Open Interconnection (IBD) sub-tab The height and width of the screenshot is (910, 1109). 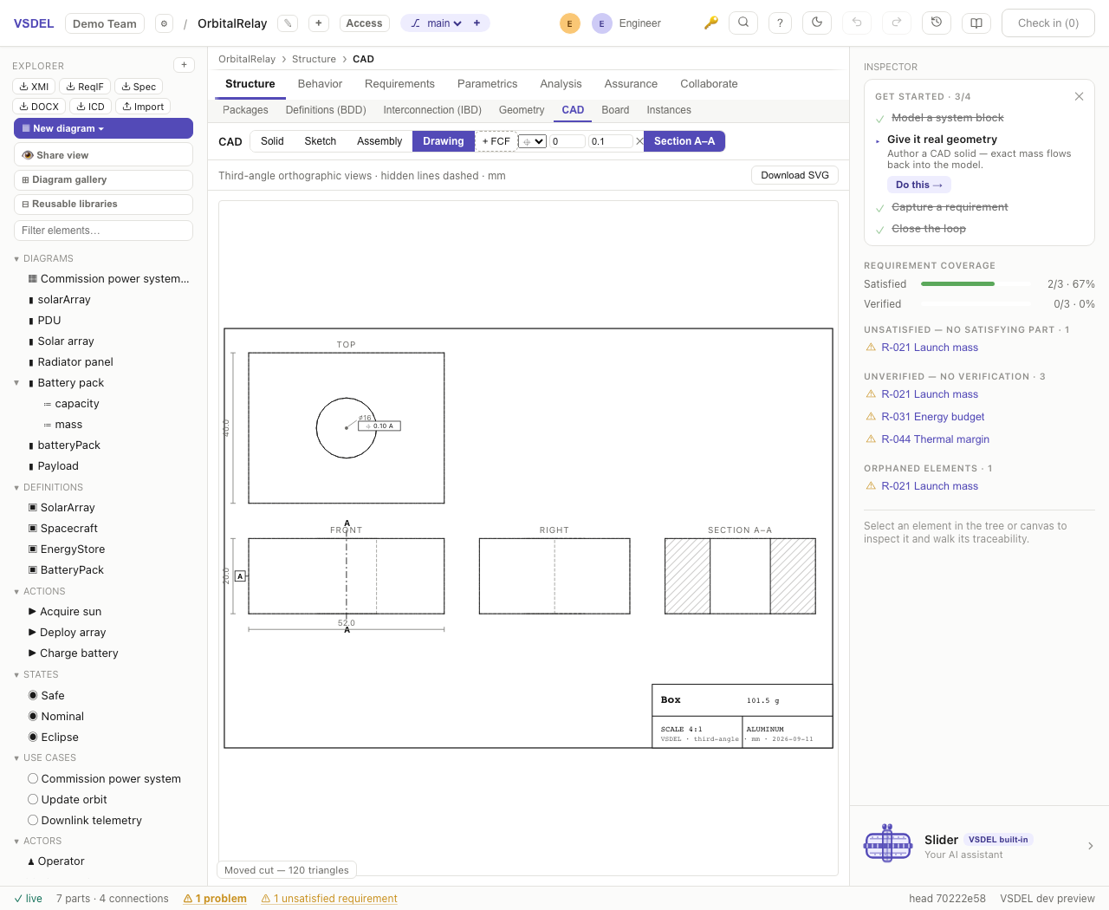point(432,110)
